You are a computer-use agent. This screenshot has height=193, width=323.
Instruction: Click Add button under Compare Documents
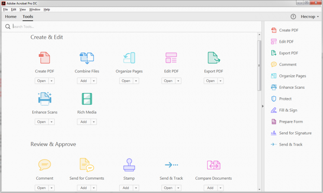pos(211,188)
